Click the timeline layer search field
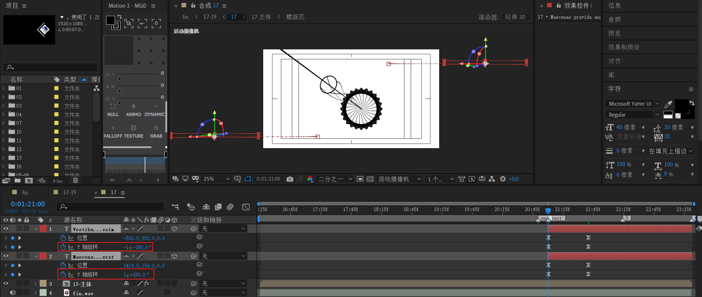Image resolution: width=702 pixels, height=297 pixels. pos(110,207)
